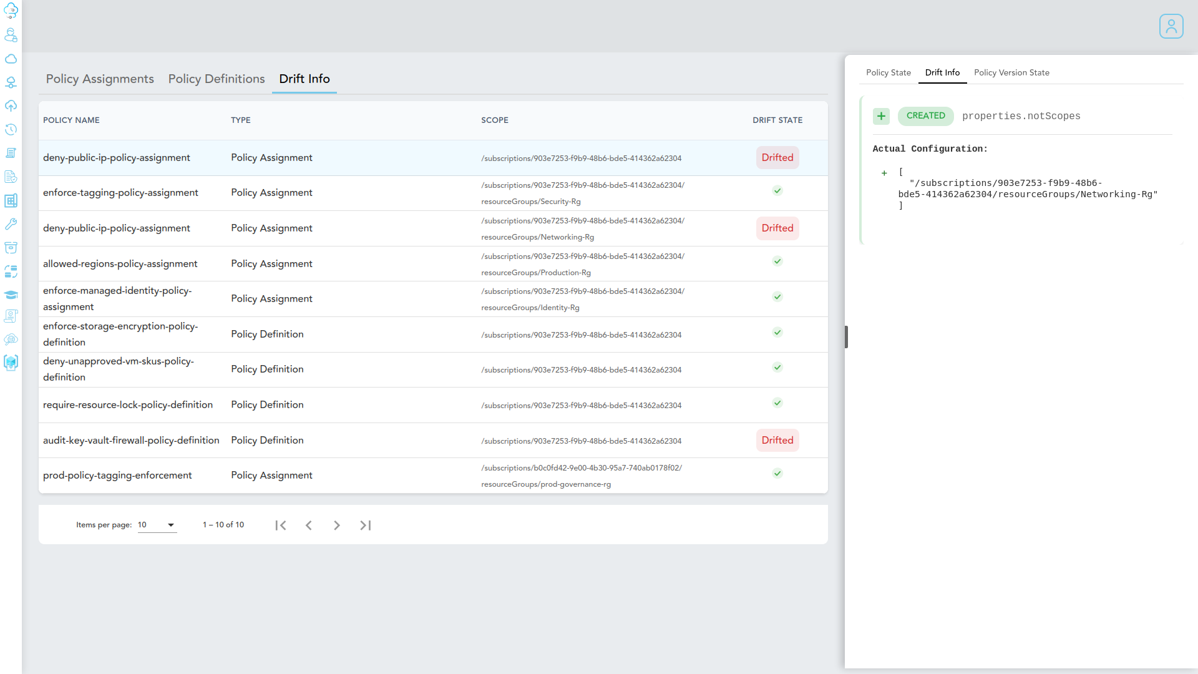Open the sync list sidebar icon

pyautogui.click(x=11, y=271)
